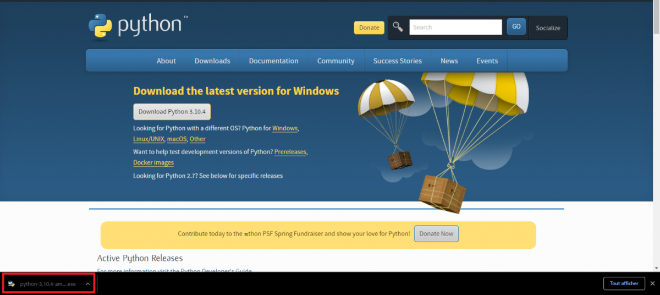This screenshot has width=660, height=295.
Task: Click the magnifying glass search icon
Action: click(398, 27)
